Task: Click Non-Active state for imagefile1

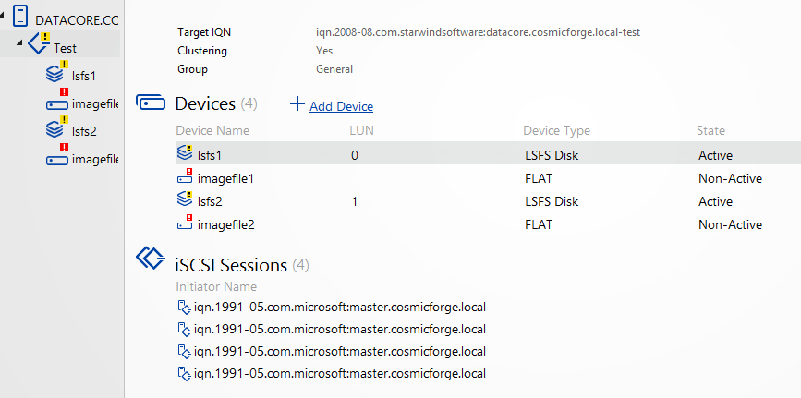Action: 730,179
